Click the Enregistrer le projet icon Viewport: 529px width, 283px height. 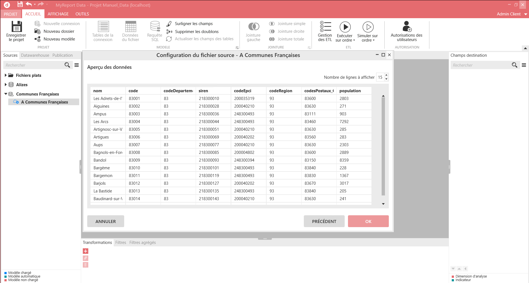17,27
